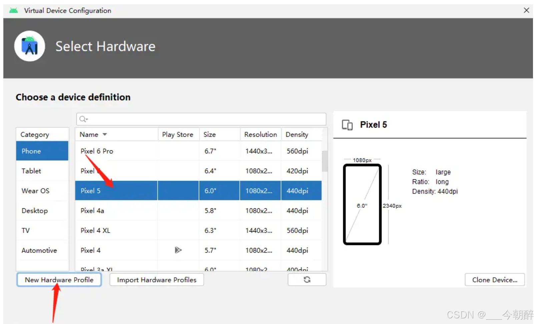The height and width of the screenshot is (324, 535).
Task: Click the 440dpi density in Pixel 4a row
Action: tap(297, 210)
